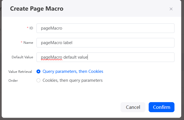Focus the Default Value input field
184x120 pixels.
[x=105, y=57]
